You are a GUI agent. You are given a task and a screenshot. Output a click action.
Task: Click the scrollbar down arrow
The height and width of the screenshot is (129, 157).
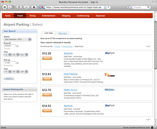[x=156, y=124]
